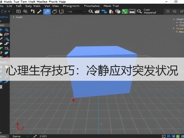Screen dimensions: 184x138
Task: Click the green monitor icon in left palette
Action: 6,48
